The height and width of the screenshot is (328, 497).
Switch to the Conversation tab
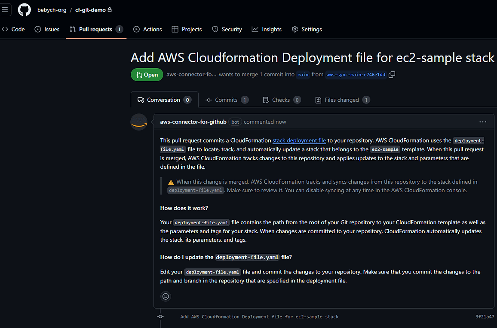[x=165, y=100]
